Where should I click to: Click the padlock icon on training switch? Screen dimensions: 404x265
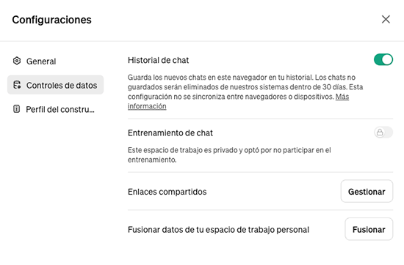tap(380, 132)
